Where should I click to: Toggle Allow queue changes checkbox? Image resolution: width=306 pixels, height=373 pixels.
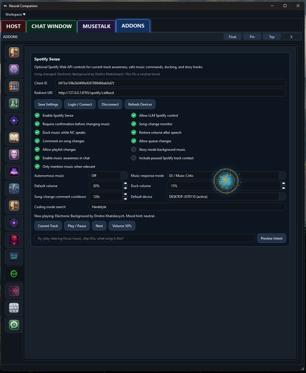133,141
